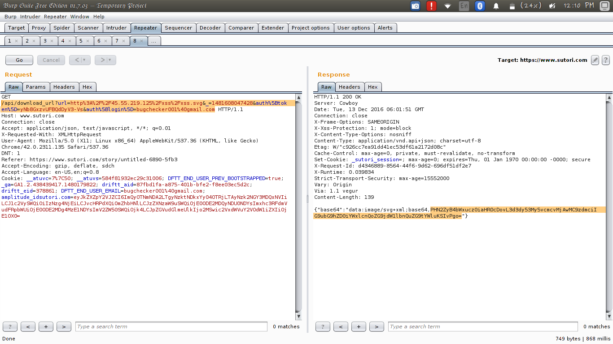Click request search term field
The image size is (613, 344).
point(171,327)
